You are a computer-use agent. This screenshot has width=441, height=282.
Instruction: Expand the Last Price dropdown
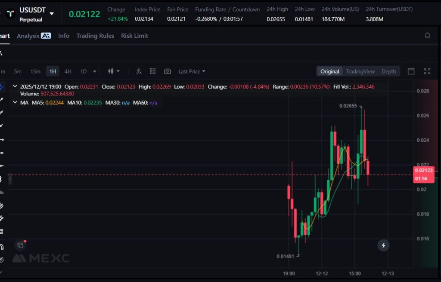tap(192, 71)
